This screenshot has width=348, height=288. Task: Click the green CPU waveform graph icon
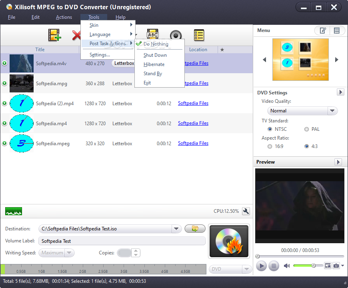click(x=14, y=211)
